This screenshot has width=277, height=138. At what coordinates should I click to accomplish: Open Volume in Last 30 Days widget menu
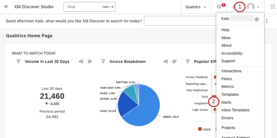[x=90, y=61]
